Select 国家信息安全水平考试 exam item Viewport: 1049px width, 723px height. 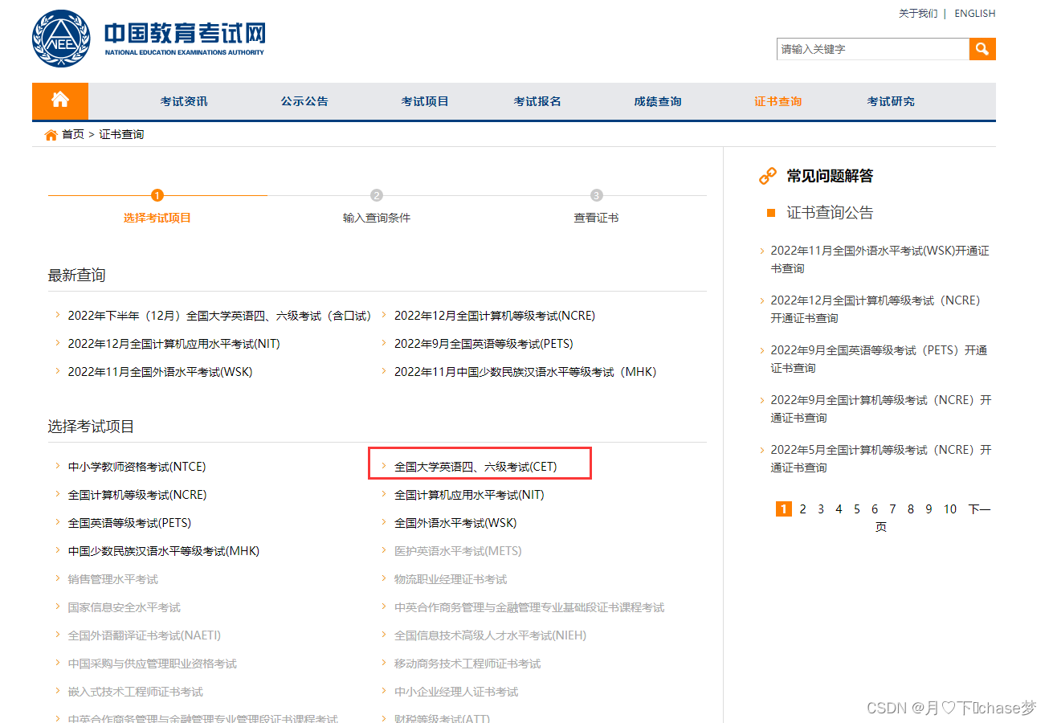124,607
